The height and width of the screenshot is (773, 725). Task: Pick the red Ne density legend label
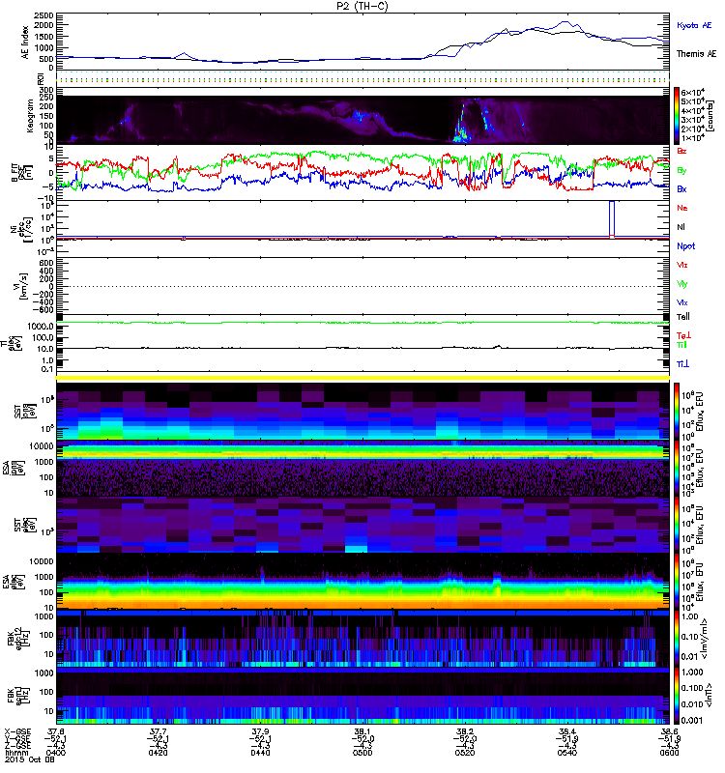point(682,208)
